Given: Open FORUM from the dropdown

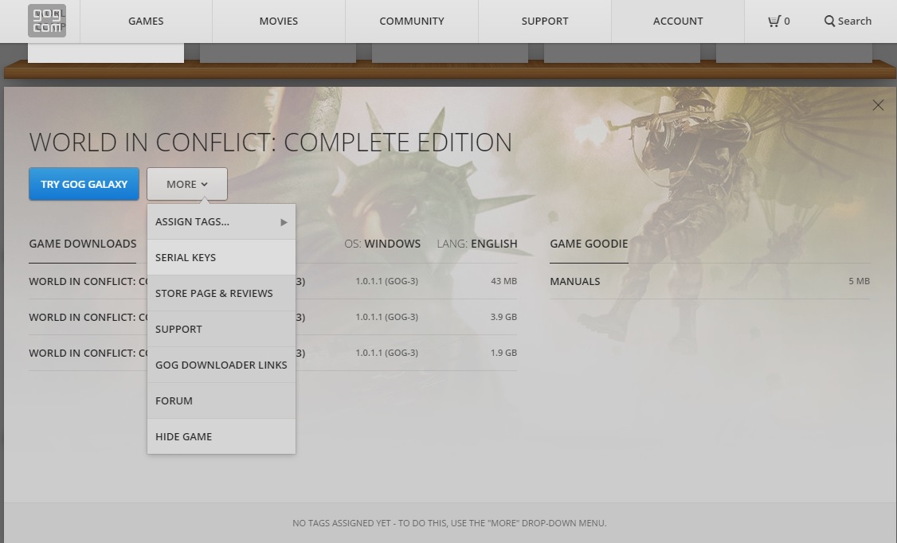Looking at the screenshot, I should coord(221,400).
